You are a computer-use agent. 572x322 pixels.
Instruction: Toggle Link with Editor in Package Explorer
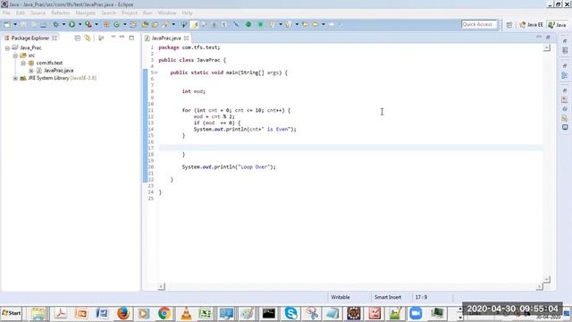coord(88,38)
